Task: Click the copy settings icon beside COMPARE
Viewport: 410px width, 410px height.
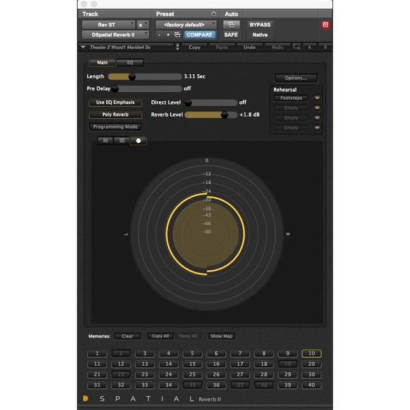Action: [x=177, y=35]
